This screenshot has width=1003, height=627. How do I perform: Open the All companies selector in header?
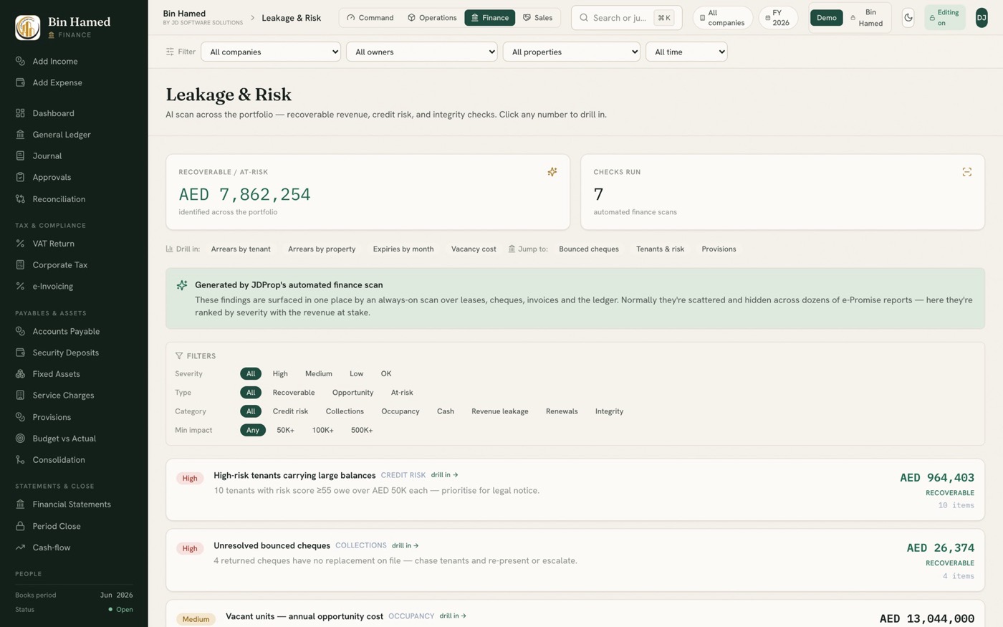tap(722, 18)
